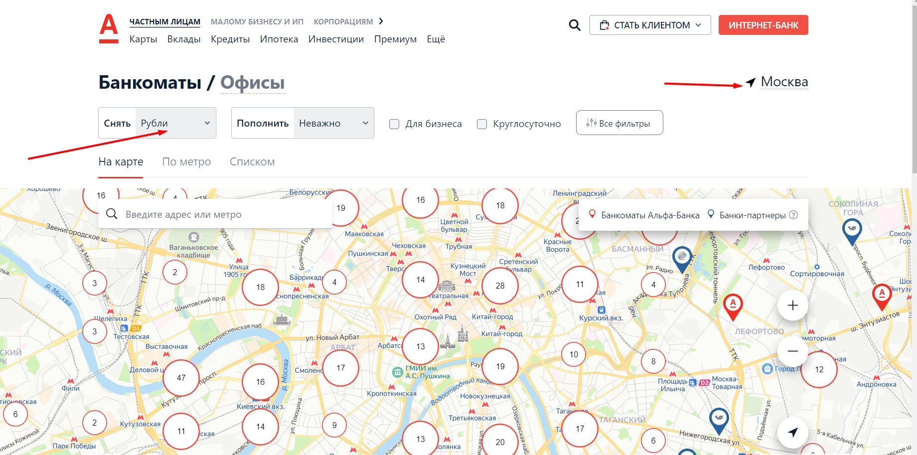Select the blue partner pin near Нижегородская ул.

click(x=719, y=420)
